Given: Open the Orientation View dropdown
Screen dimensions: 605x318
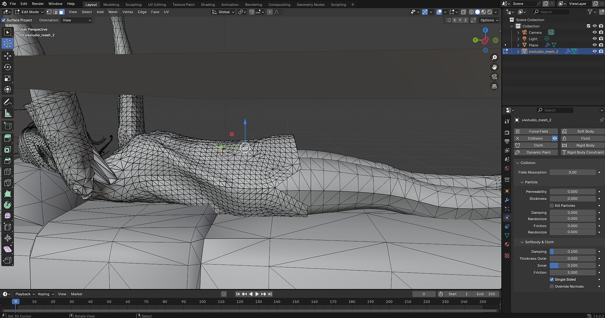Looking at the screenshot, I should pyautogui.click(x=76, y=20).
